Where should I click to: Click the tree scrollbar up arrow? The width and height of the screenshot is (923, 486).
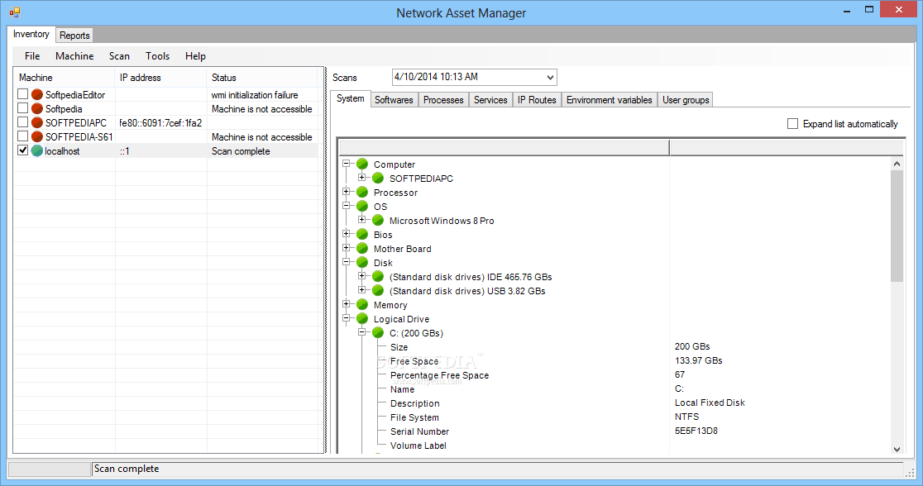tap(897, 164)
